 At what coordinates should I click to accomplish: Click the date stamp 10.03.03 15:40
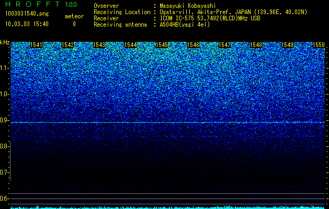point(27,24)
